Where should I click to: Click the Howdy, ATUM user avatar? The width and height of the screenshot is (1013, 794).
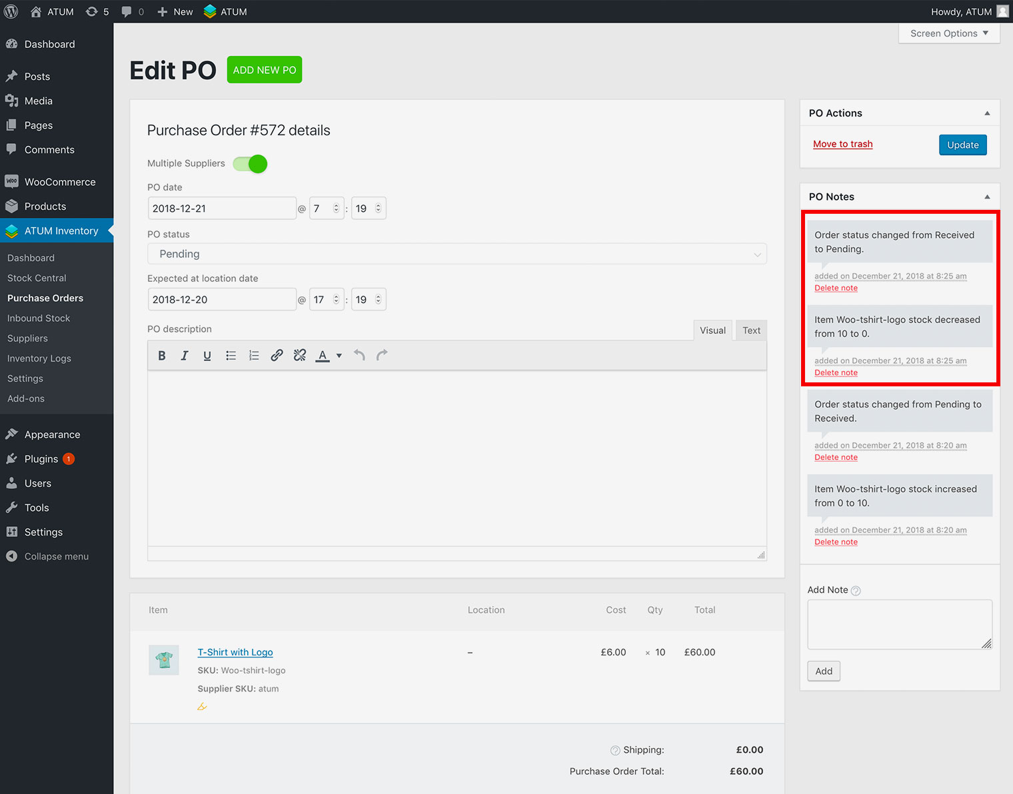pos(1002,11)
